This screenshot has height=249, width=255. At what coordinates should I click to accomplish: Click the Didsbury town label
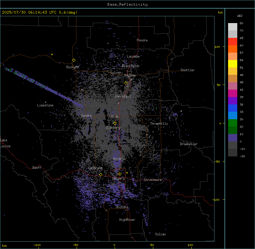pos(113,127)
